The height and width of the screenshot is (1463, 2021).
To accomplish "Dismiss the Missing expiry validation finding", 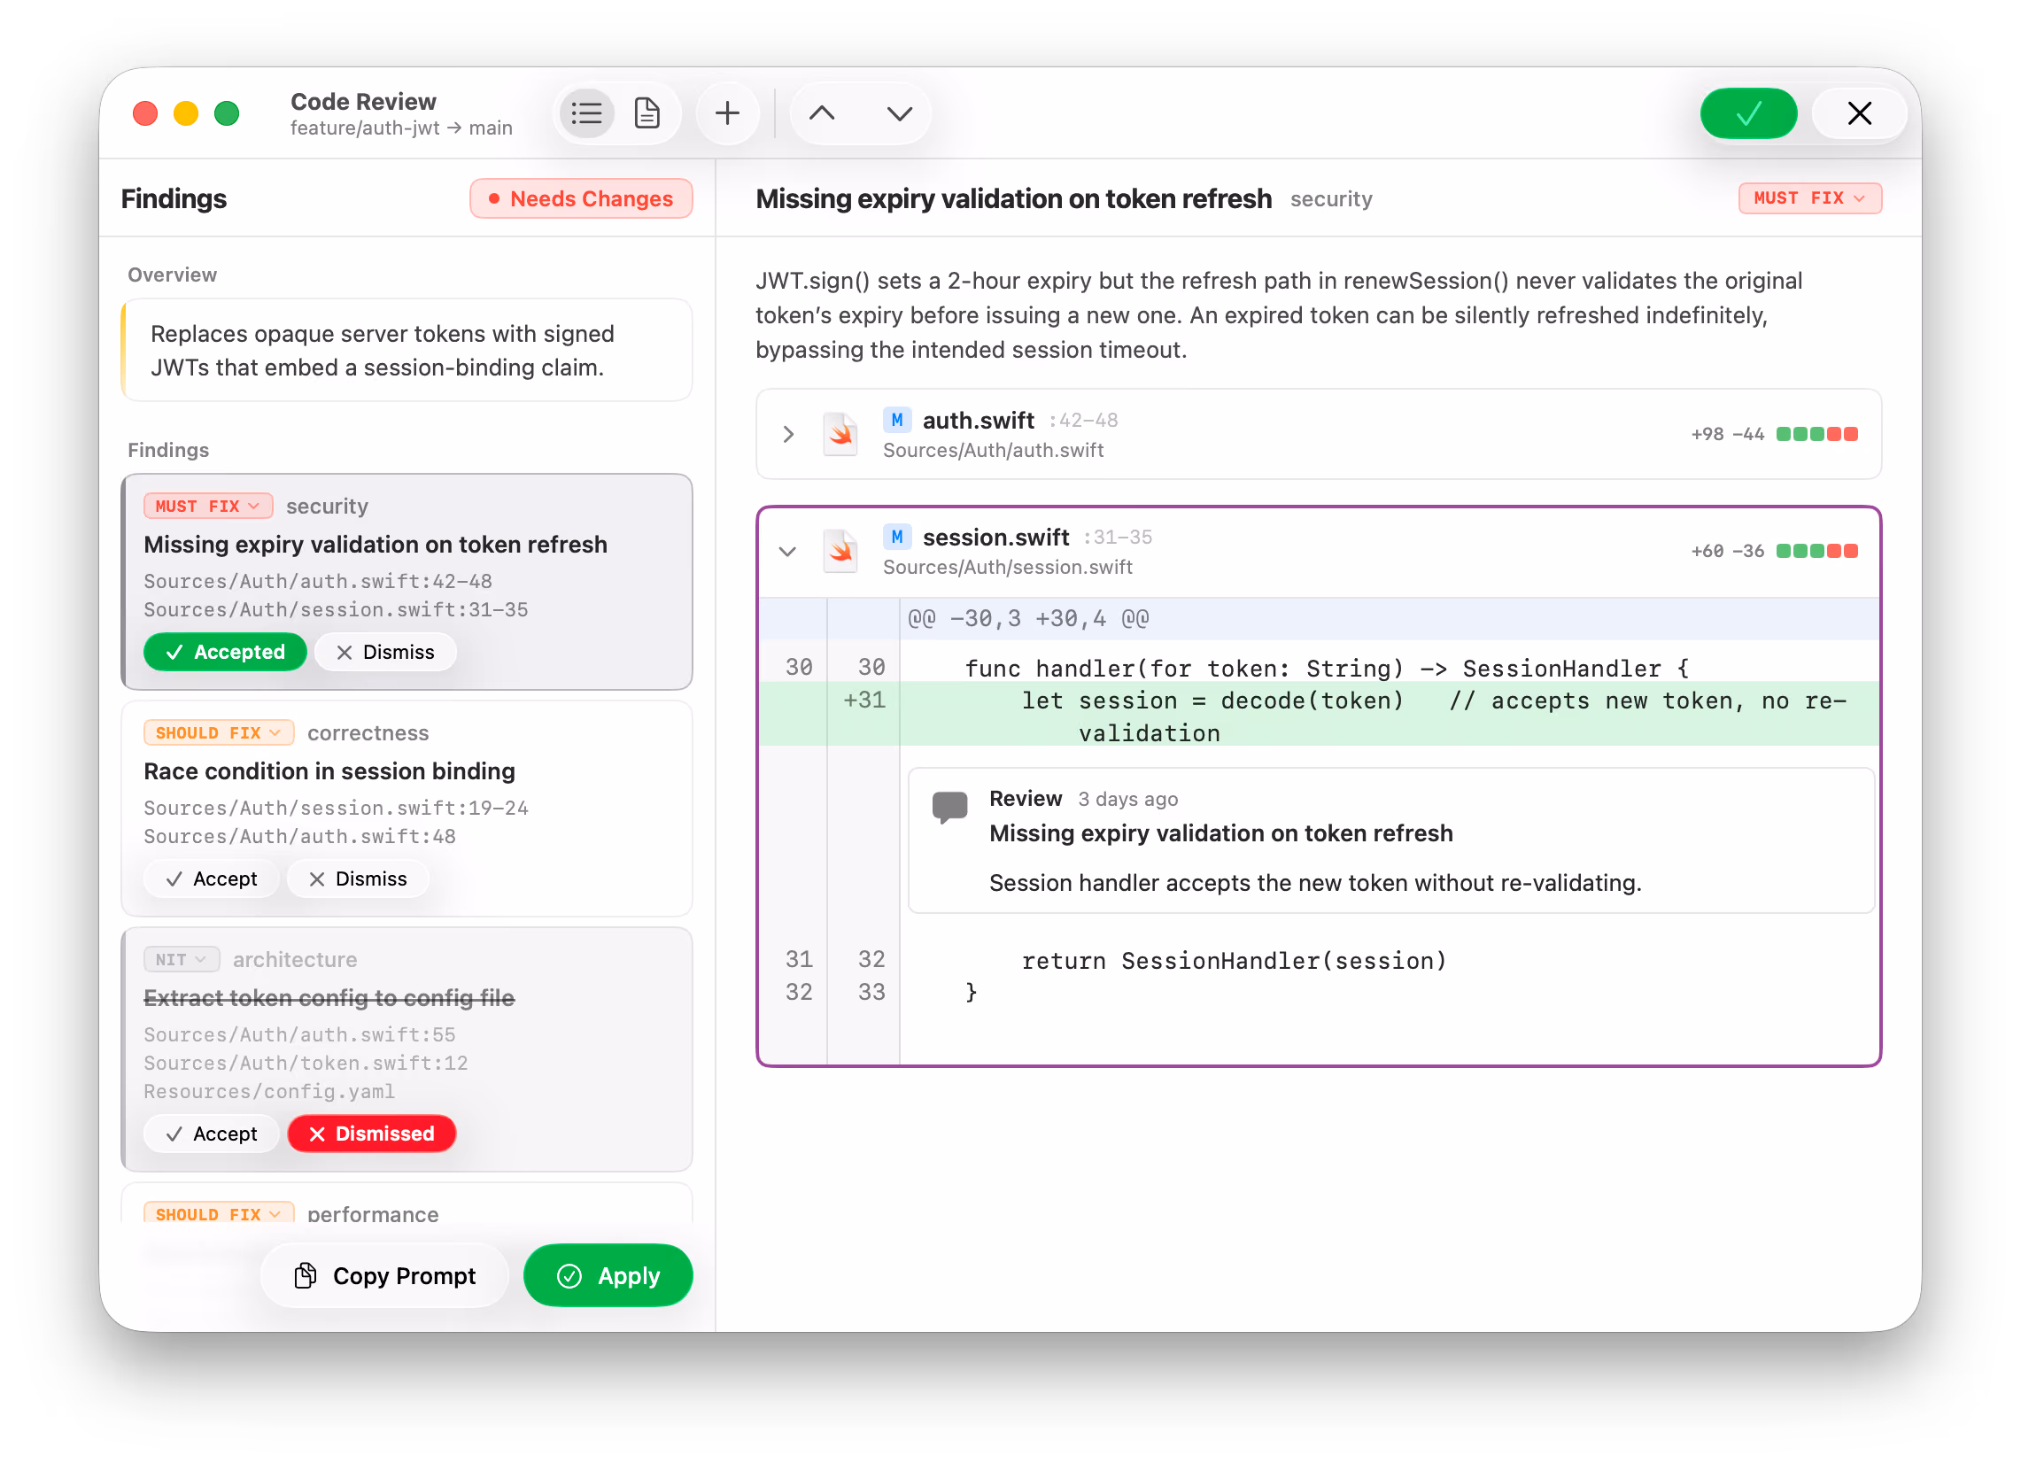I will pyautogui.click(x=385, y=651).
